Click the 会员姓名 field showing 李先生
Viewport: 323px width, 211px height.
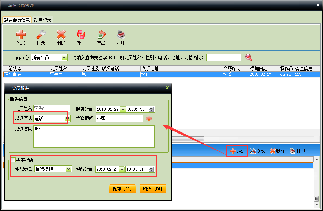(x=52, y=109)
